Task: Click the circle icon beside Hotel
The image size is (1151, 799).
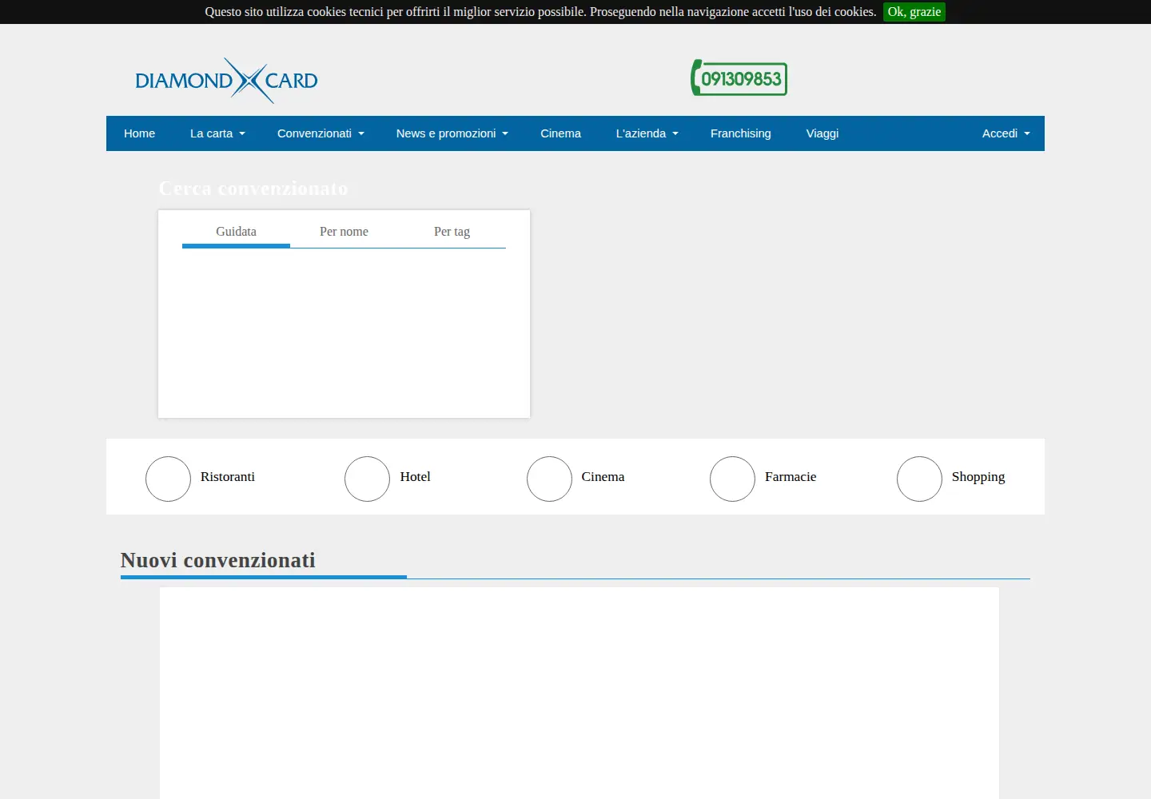Action: [367, 479]
